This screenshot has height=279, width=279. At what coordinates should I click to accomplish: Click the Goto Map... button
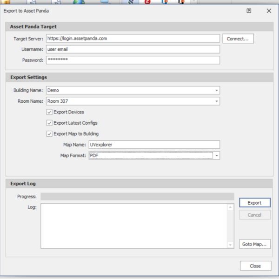tap(255, 244)
